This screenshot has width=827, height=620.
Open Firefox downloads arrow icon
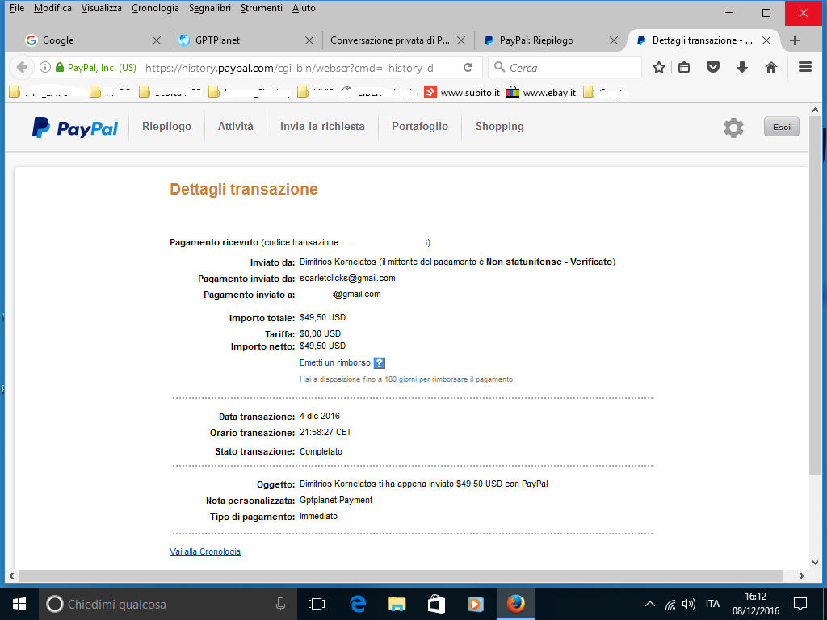(742, 68)
